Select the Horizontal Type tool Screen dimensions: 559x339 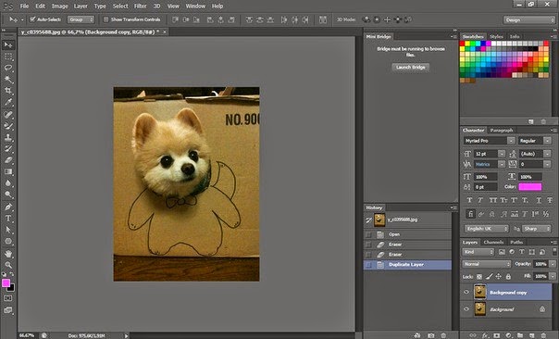8,219
